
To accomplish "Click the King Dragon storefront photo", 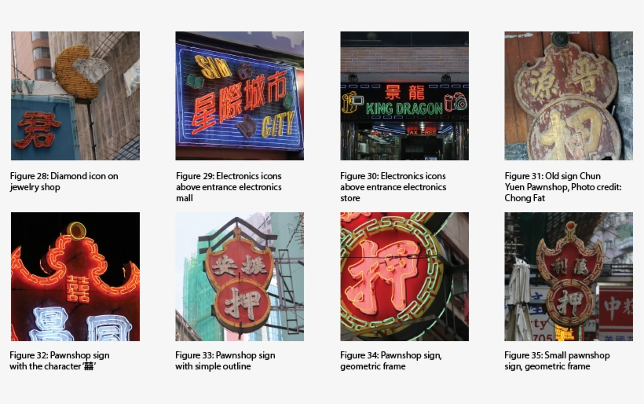I will (404, 96).
